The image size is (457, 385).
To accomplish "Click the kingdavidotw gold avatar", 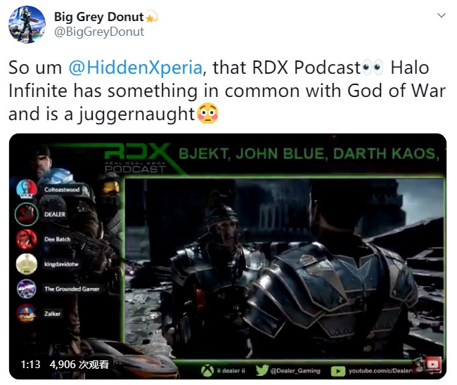I will point(27,264).
